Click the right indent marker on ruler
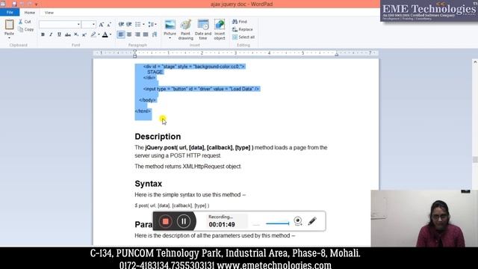Screen dimensions: 478x269 tap(337, 54)
